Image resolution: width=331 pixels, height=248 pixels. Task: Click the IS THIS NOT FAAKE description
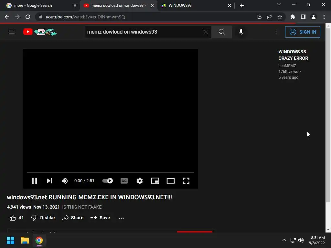click(x=82, y=207)
